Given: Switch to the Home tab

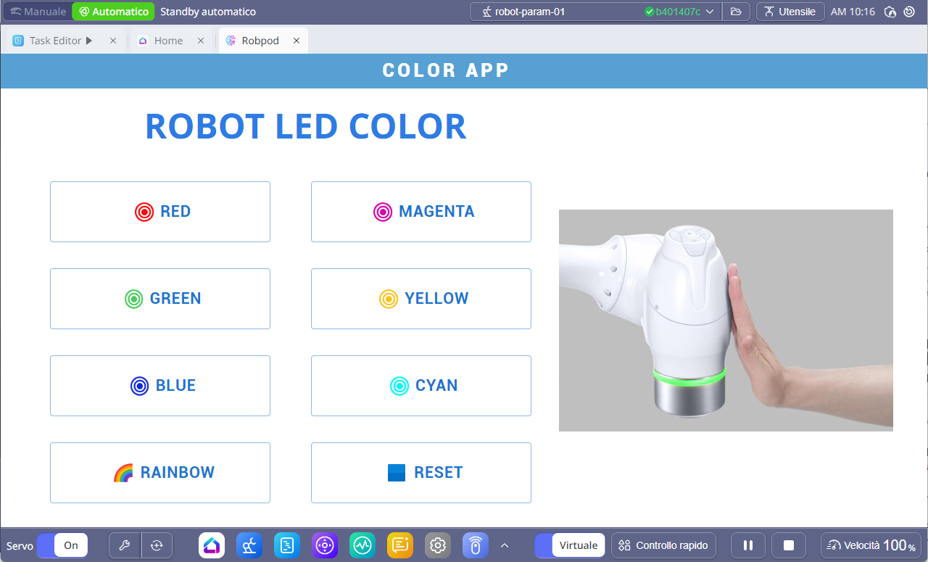Looking at the screenshot, I should 169,41.
